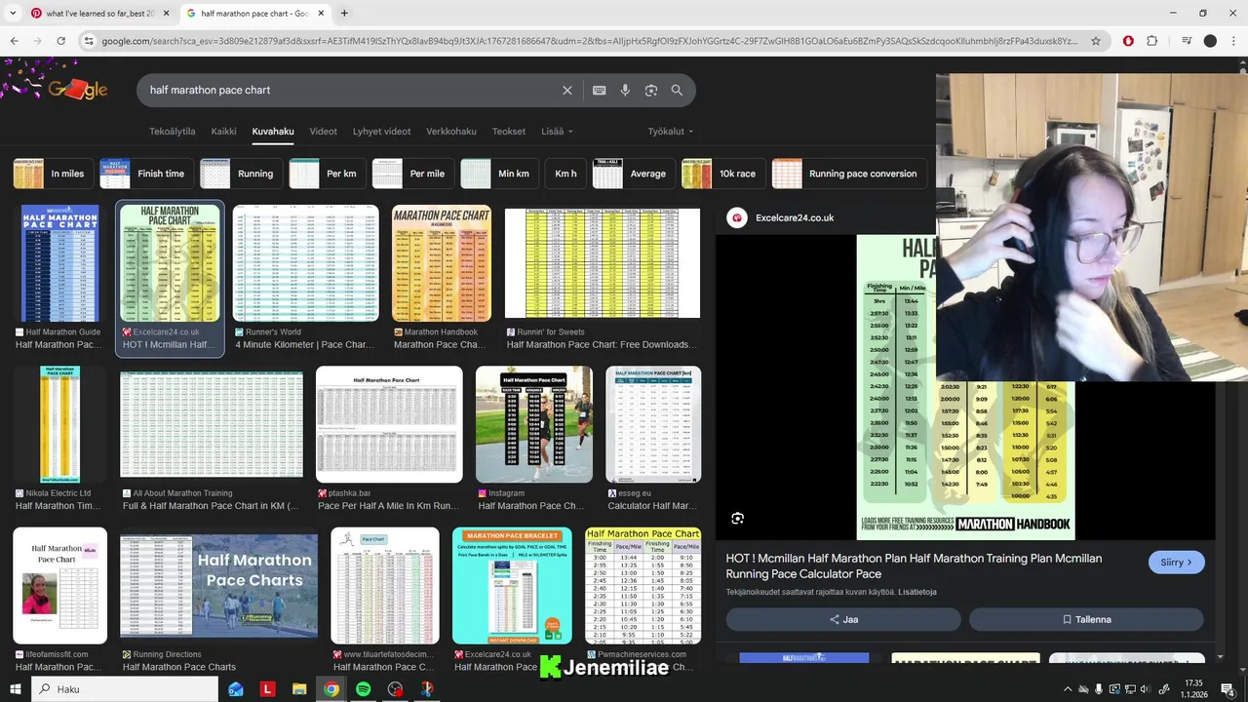1248x702 pixels.
Task: Switch to the Tekoälytila tab
Action: click(x=173, y=132)
